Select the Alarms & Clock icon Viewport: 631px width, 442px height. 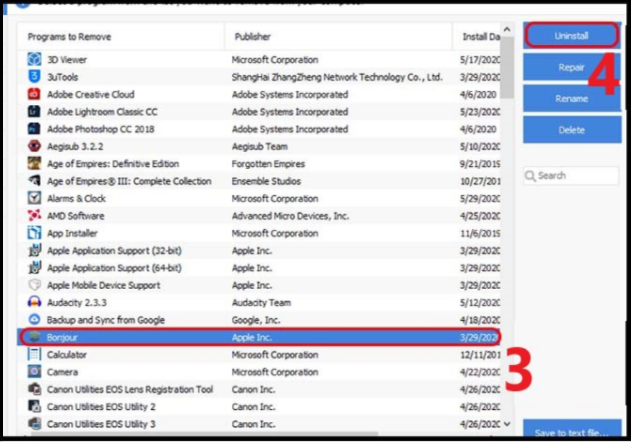[x=34, y=198]
